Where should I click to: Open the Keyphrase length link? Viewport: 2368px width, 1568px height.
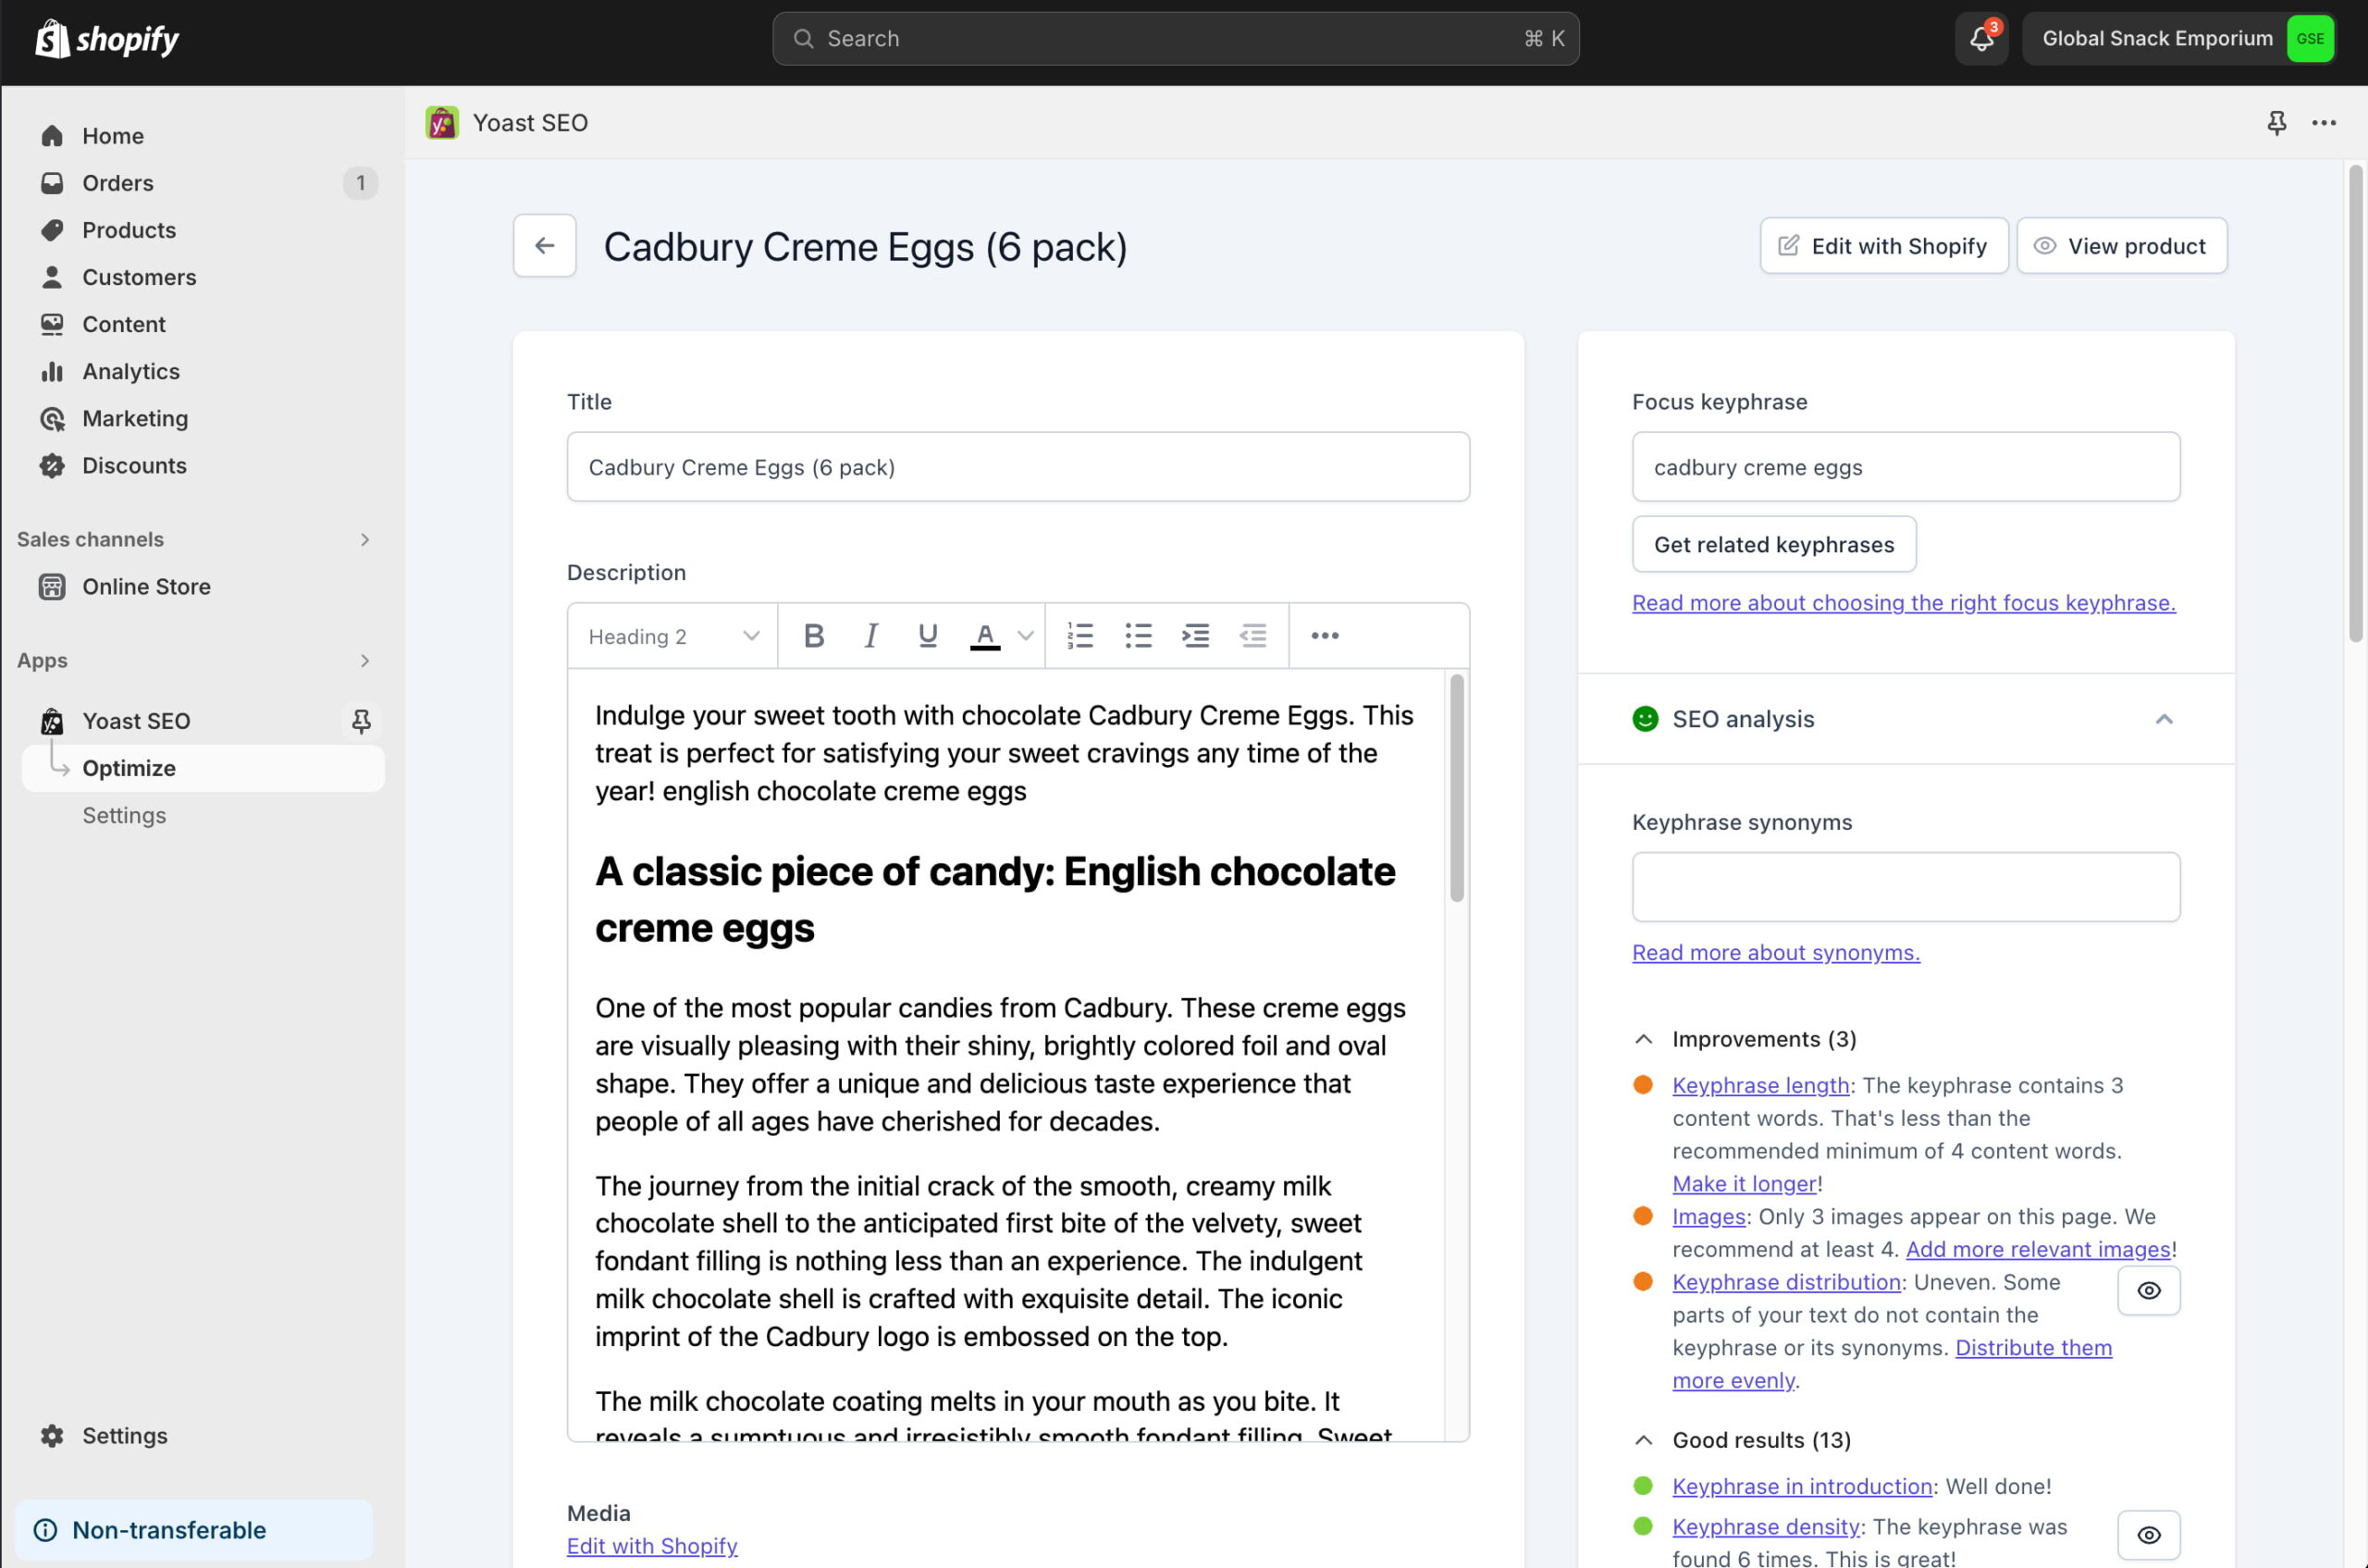pos(1760,1085)
